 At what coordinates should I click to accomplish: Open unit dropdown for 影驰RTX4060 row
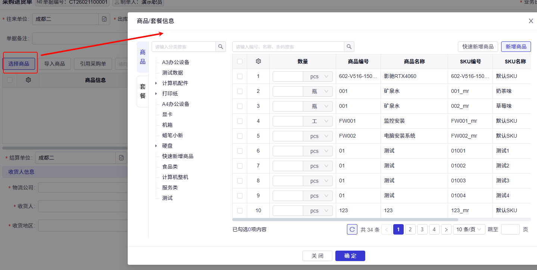pos(318,76)
